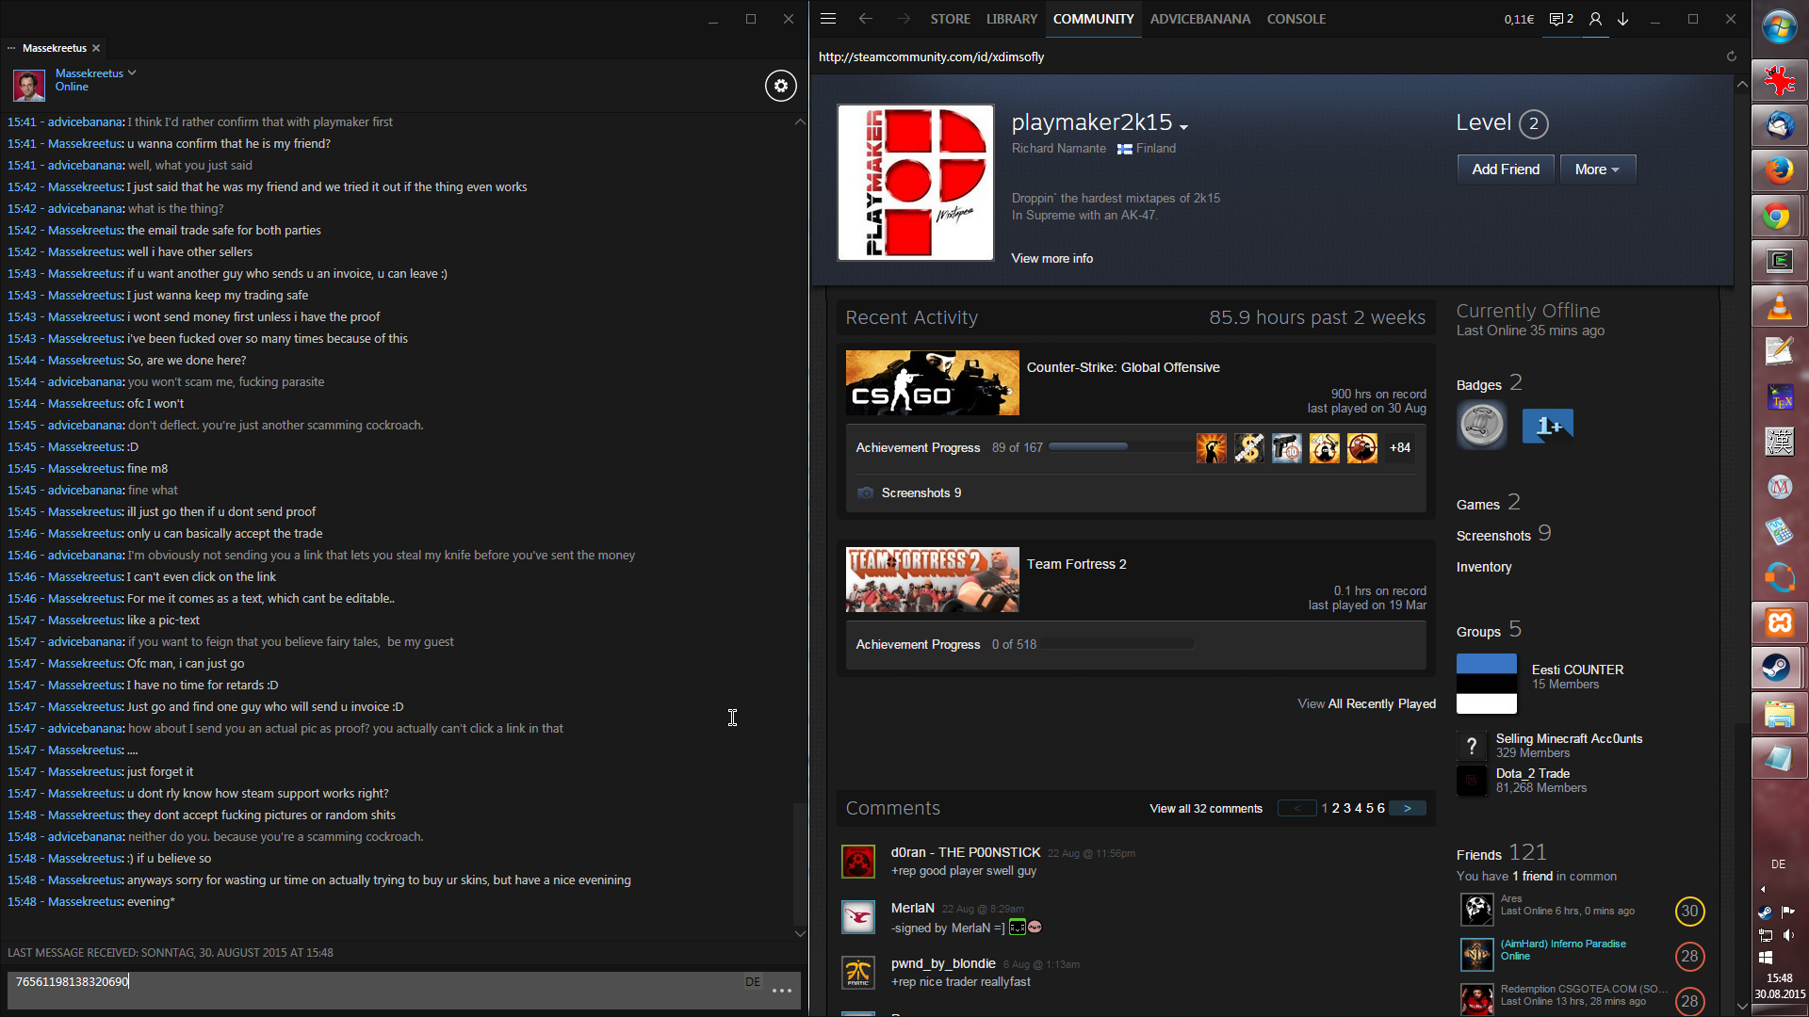Expand the playmaker2k15 name history arrow
This screenshot has height=1017, width=1809.
coord(1183,126)
